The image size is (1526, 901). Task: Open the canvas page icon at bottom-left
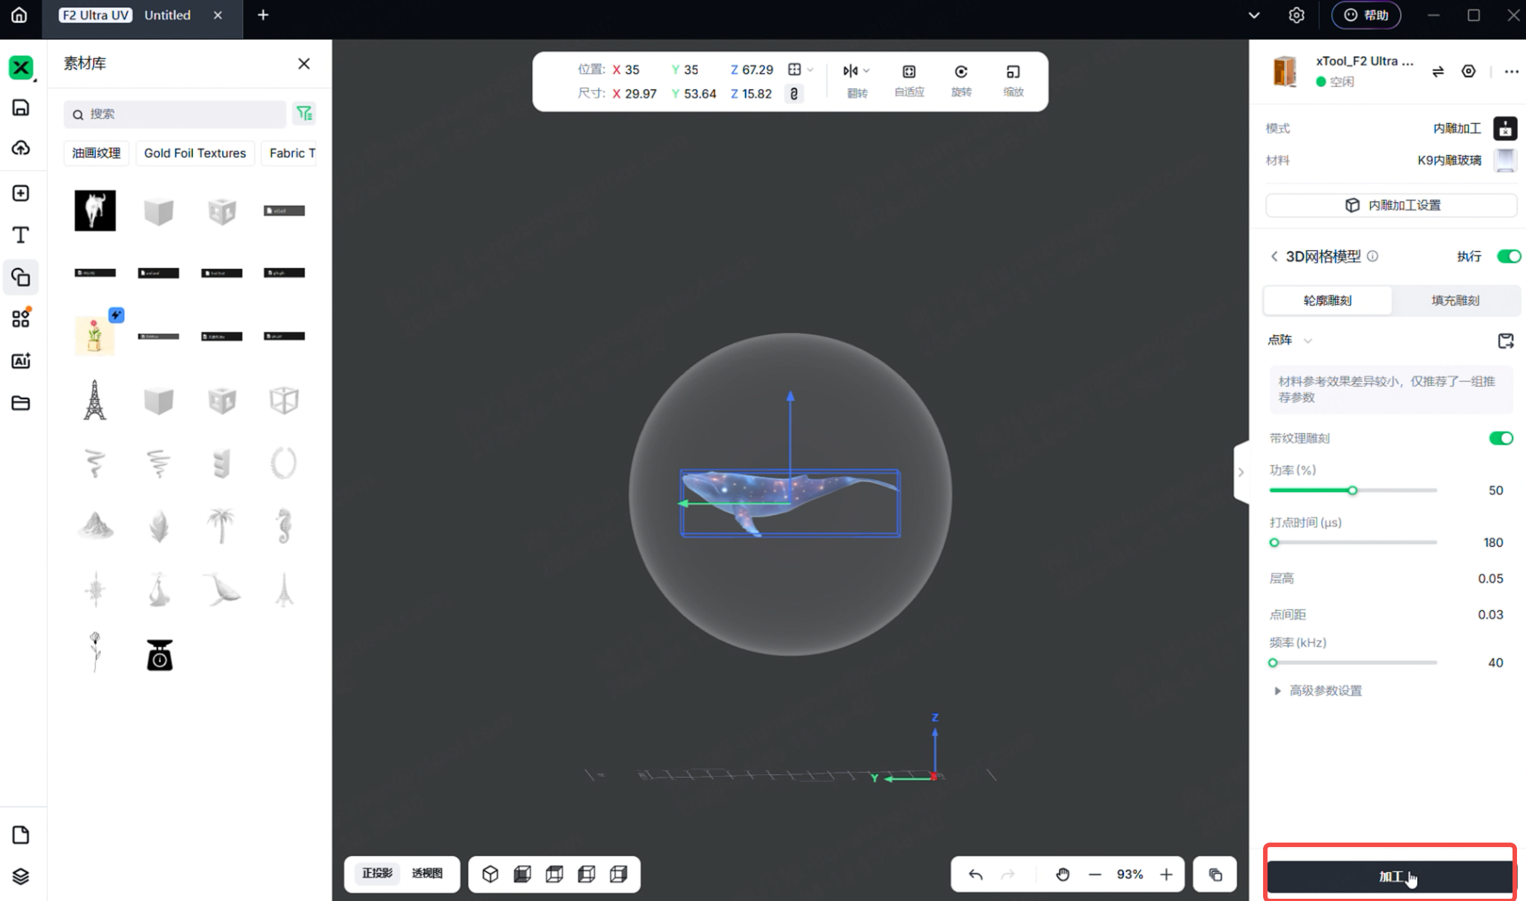[21, 835]
